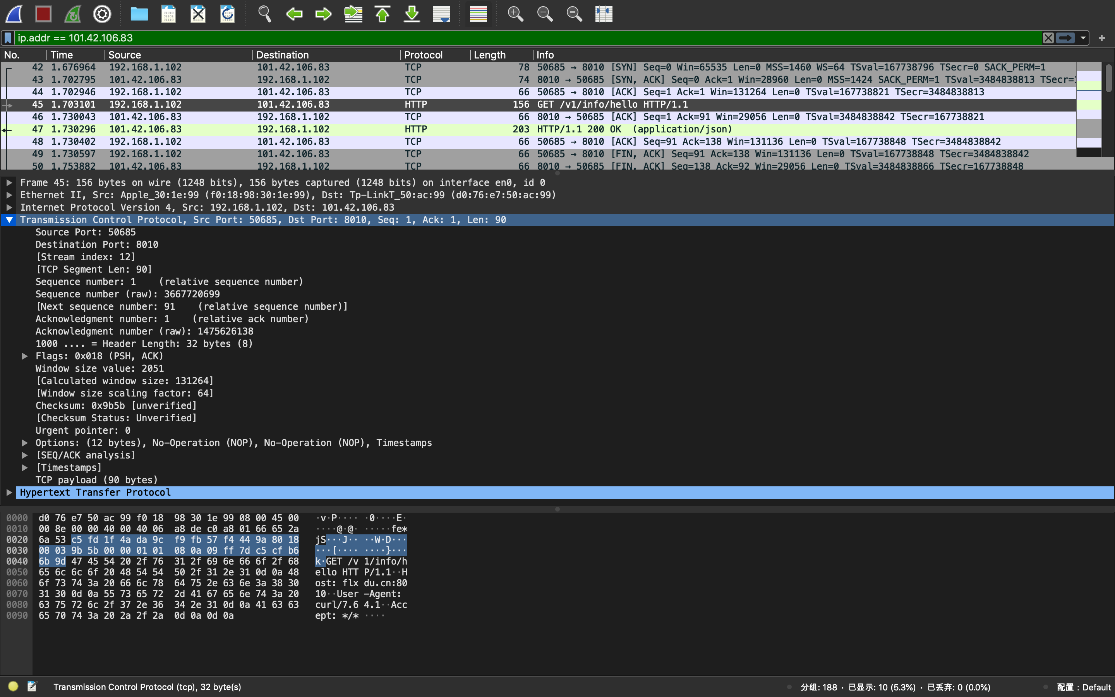
Task: Expand TCP Options 12 bytes
Action: [x=25, y=443]
